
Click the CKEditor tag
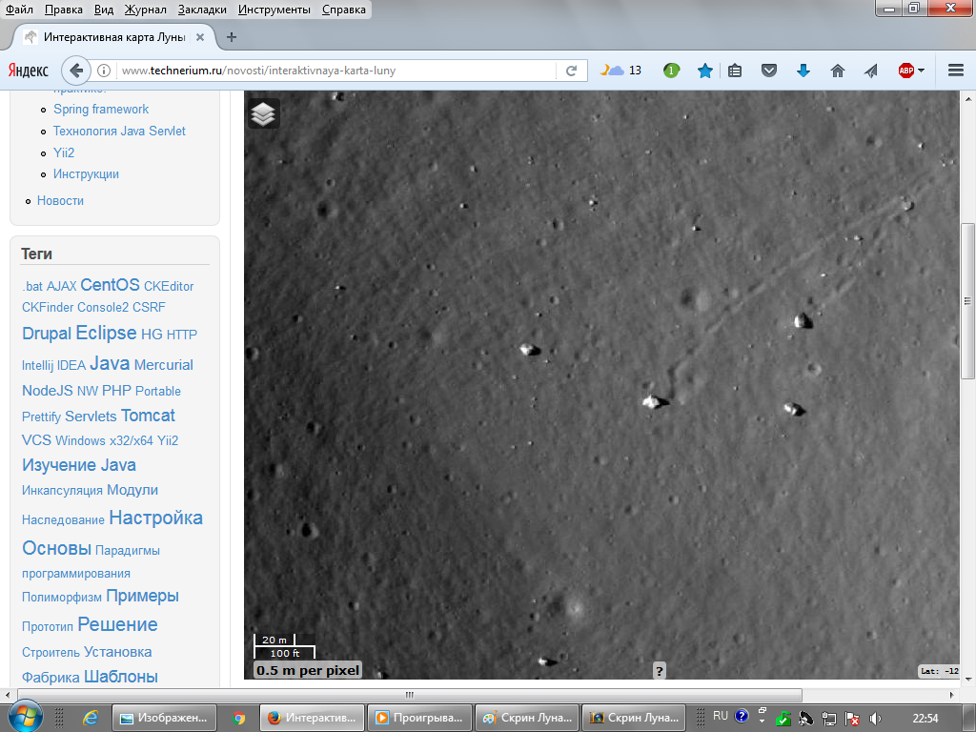click(x=169, y=286)
